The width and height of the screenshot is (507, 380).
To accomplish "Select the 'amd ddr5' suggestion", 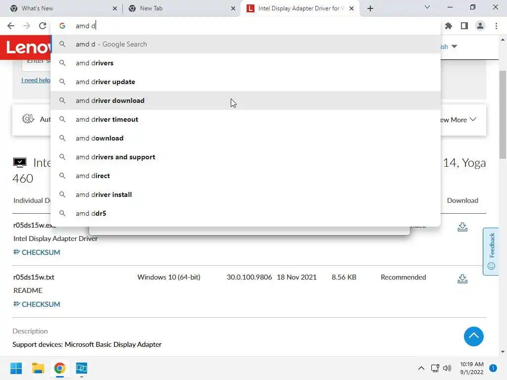I will pos(246,213).
